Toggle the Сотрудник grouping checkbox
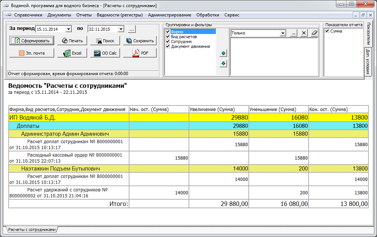The image size is (377, 237). tap(168, 41)
